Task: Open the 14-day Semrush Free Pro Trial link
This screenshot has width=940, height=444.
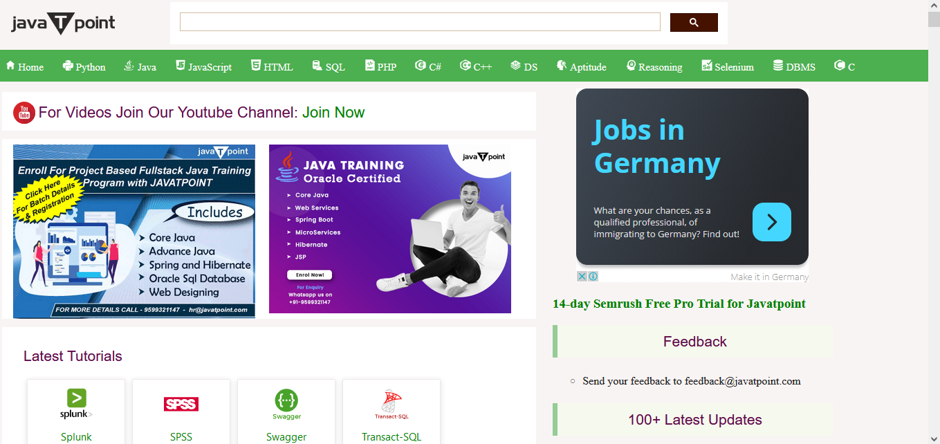Action: click(679, 304)
